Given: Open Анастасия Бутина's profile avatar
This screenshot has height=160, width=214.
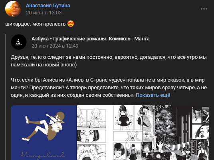Looking at the screenshot, I should [13, 9].
